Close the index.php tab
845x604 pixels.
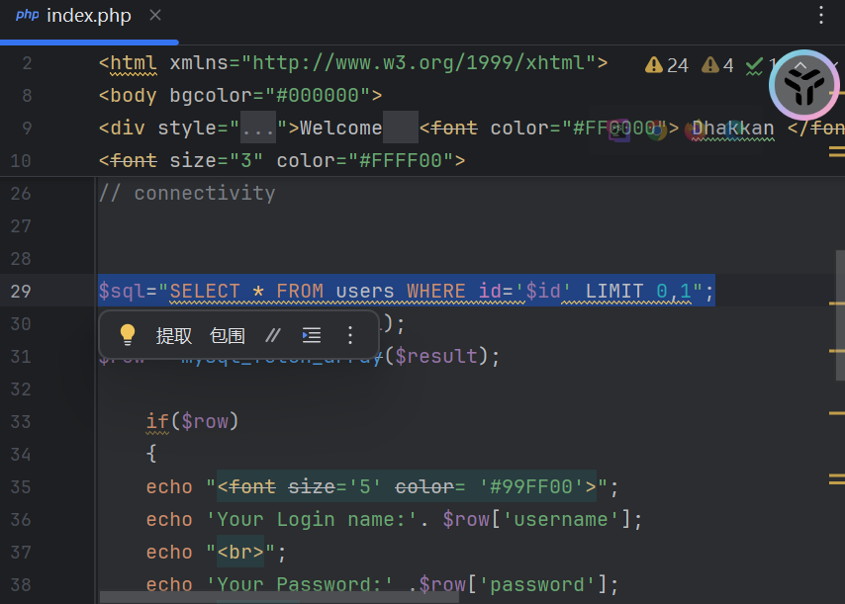click(155, 16)
